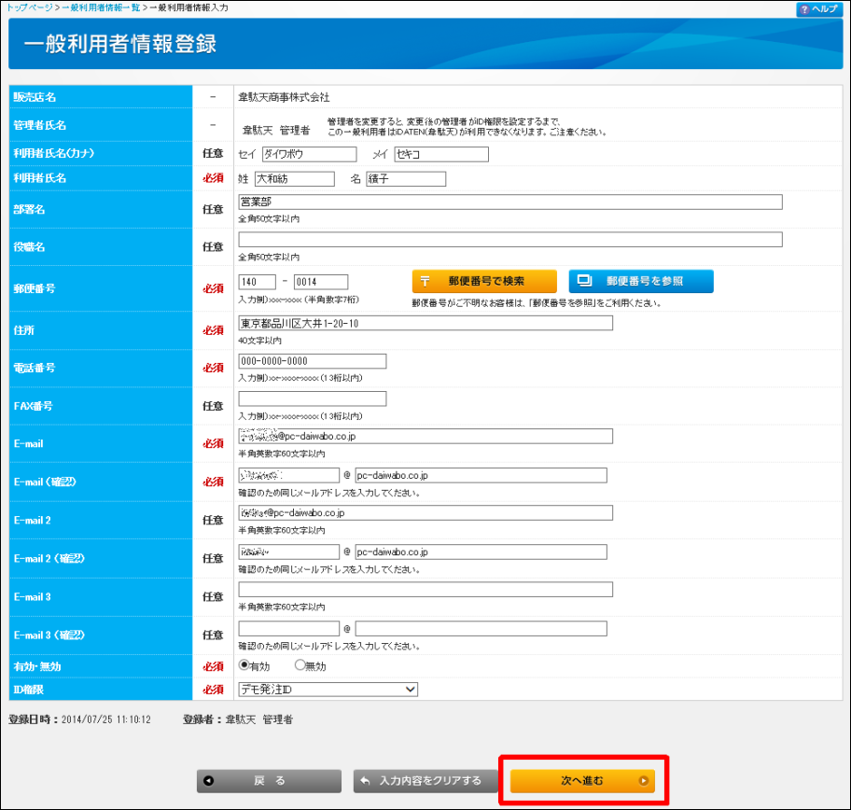Click the 郵便番号で検索 button

(x=484, y=281)
